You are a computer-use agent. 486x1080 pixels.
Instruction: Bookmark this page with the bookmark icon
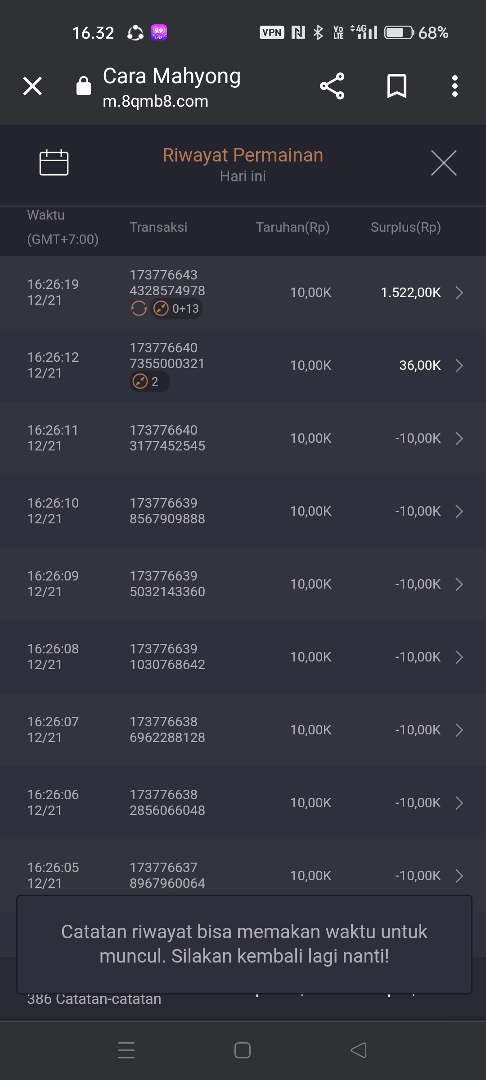pyautogui.click(x=397, y=86)
